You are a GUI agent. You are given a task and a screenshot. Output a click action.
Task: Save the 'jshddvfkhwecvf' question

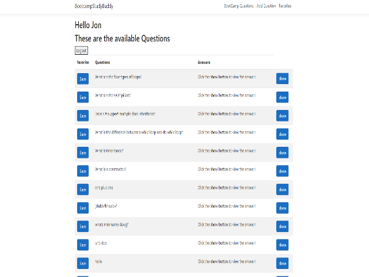(83, 208)
